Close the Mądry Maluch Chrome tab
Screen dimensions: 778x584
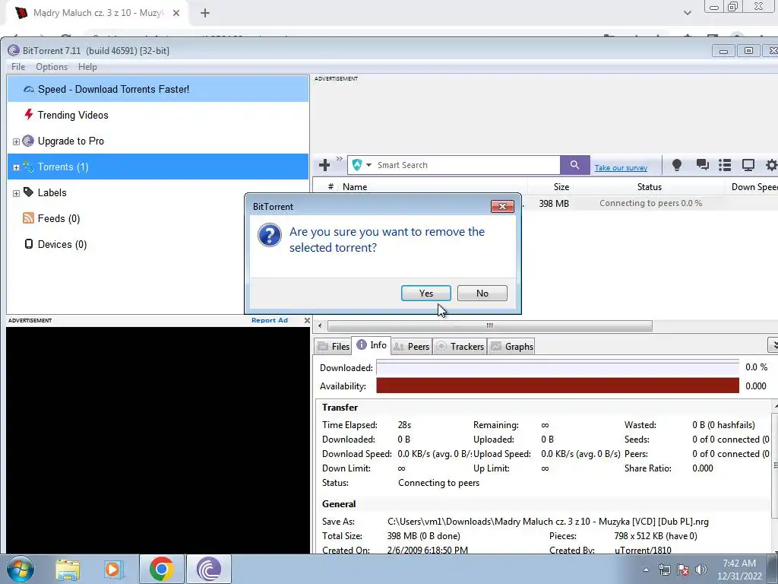tap(176, 13)
